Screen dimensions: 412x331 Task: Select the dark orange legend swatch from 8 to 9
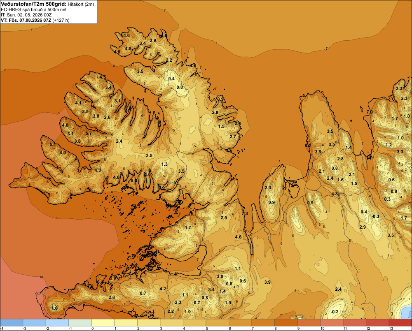286,323
